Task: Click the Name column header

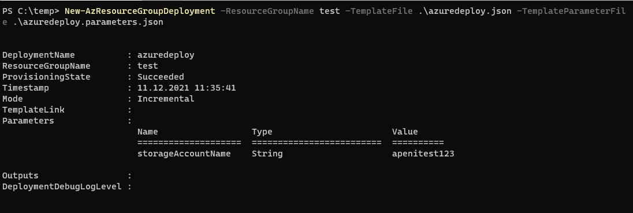Action: [148, 132]
